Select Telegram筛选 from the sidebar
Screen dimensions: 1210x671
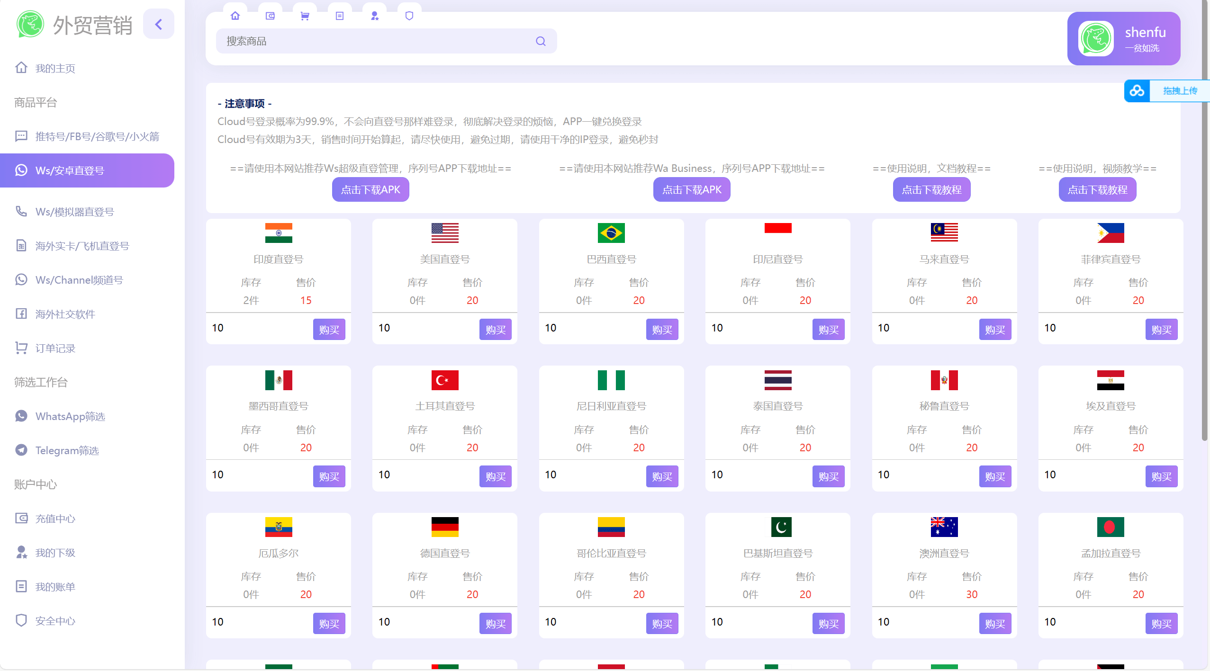pyautogui.click(x=68, y=450)
